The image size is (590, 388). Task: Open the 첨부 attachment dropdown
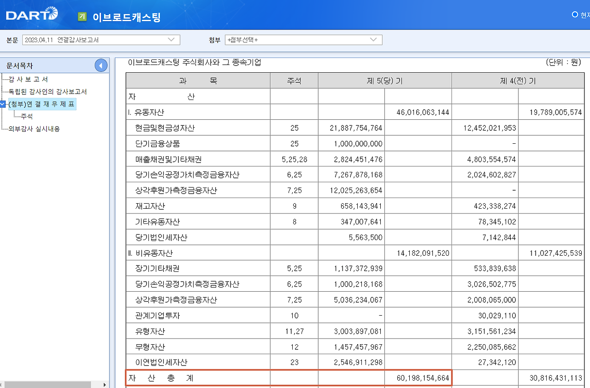coord(303,40)
